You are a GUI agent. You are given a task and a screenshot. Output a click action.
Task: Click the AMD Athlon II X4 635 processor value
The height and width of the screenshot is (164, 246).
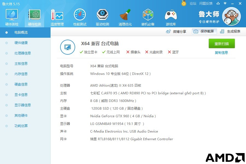(116, 86)
